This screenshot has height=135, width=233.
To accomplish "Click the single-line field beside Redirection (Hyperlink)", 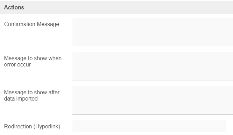I will (x=149, y=126).
